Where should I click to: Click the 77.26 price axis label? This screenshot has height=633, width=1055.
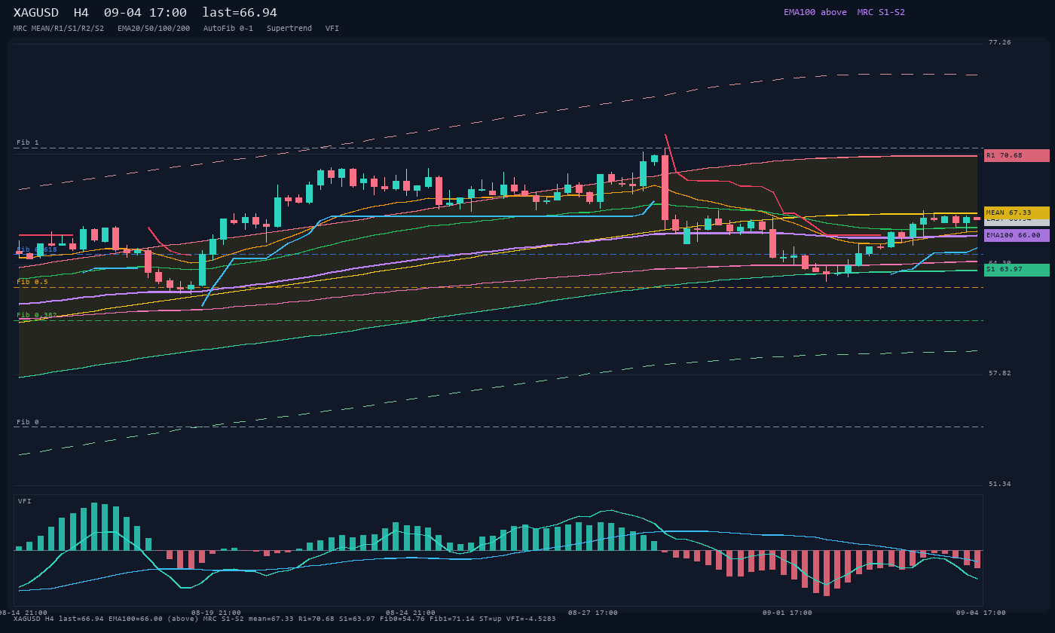click(x=1000, y=42)
